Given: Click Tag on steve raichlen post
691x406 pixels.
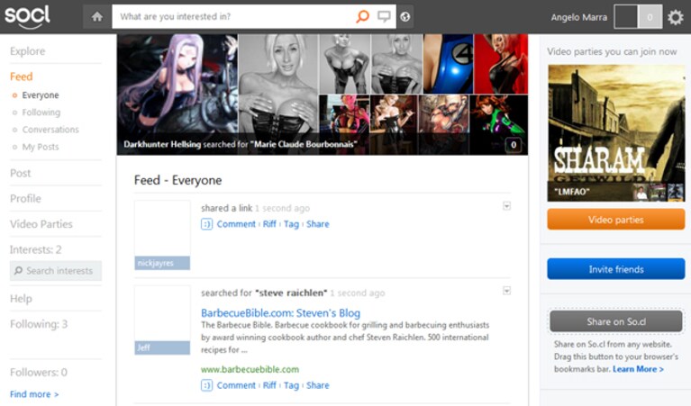Looking at the screenshot, I should [x=291, y=385].
